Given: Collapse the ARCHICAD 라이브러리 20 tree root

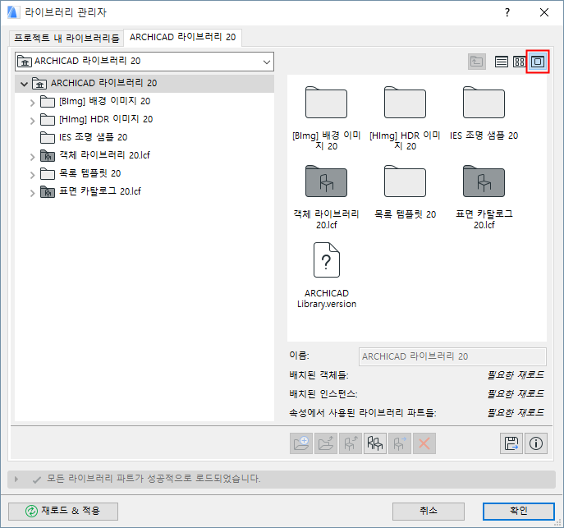Looking at the screenshot, I should click(24, 84).
